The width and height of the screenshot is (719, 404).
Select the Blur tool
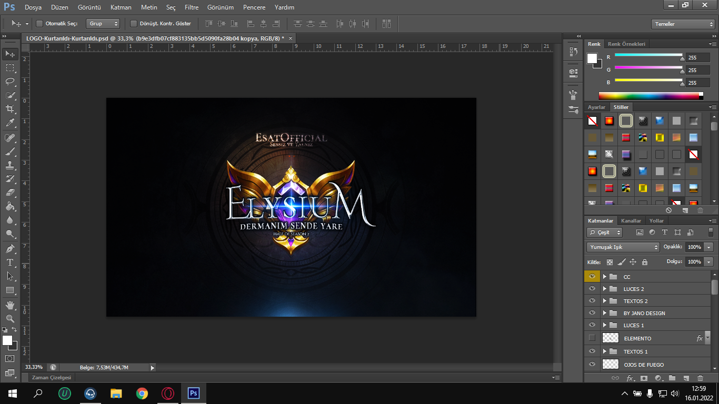(10, 220)
